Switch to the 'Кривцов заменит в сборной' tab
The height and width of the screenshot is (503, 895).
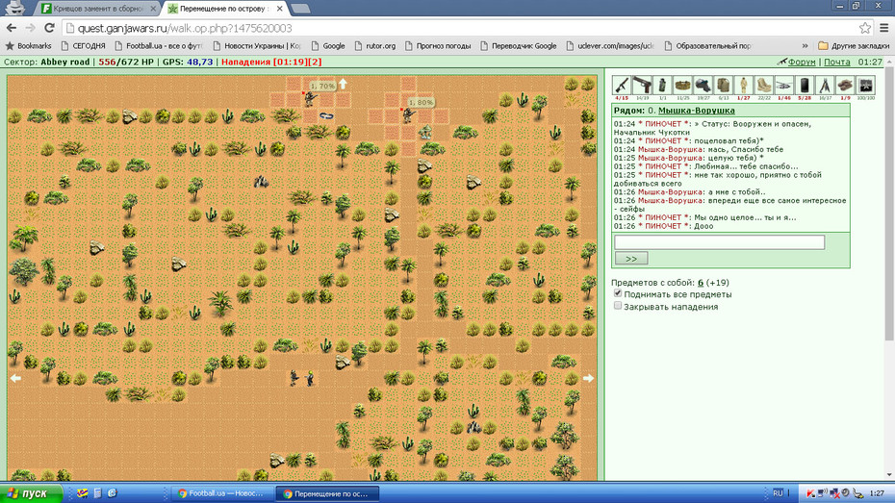(x=98, y=9)
